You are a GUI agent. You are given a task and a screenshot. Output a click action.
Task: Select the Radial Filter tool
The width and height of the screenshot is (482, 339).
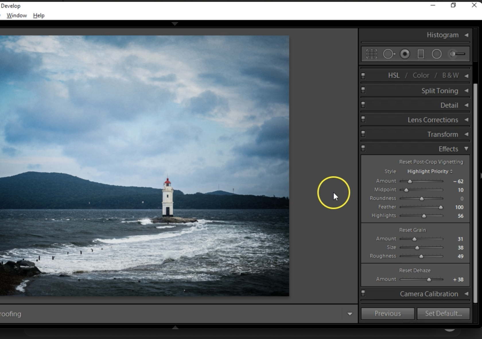pyautogui.click(x=436, y=54)
